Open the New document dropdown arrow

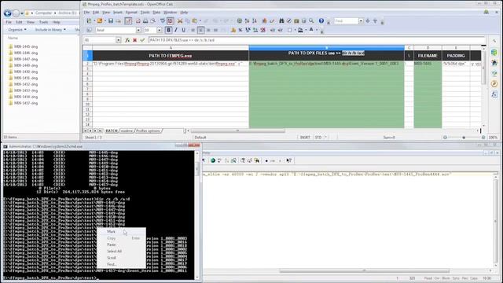94,21
